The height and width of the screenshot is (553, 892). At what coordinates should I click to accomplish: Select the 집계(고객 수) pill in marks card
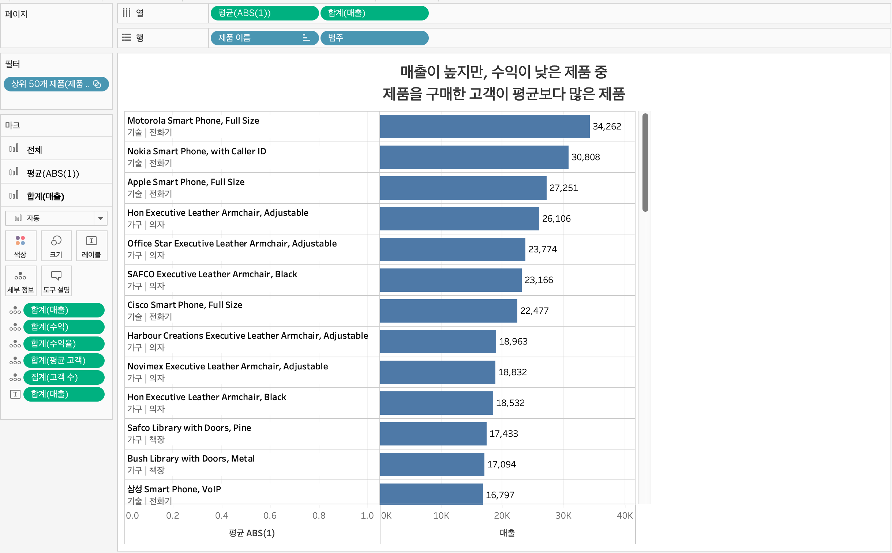[x=64, y=377]
